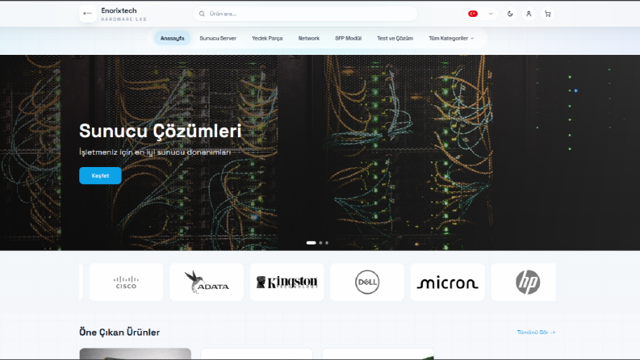The width and height of the screenshot is (640, 360).
Task: Expand the language selector chevron
Action: click(491, 14)
